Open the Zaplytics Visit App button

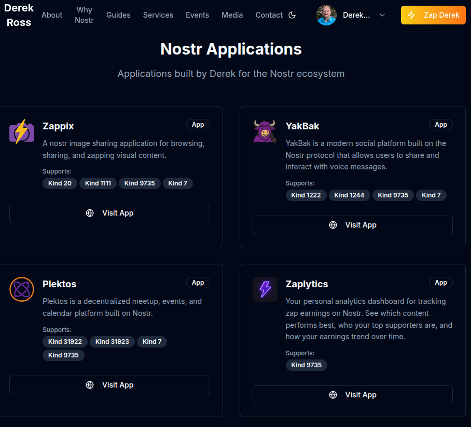tap(352, 395)
